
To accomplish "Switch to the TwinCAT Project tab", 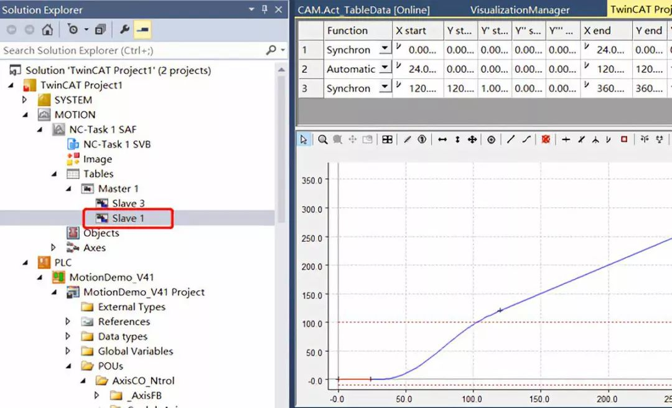I will [640, 9].
